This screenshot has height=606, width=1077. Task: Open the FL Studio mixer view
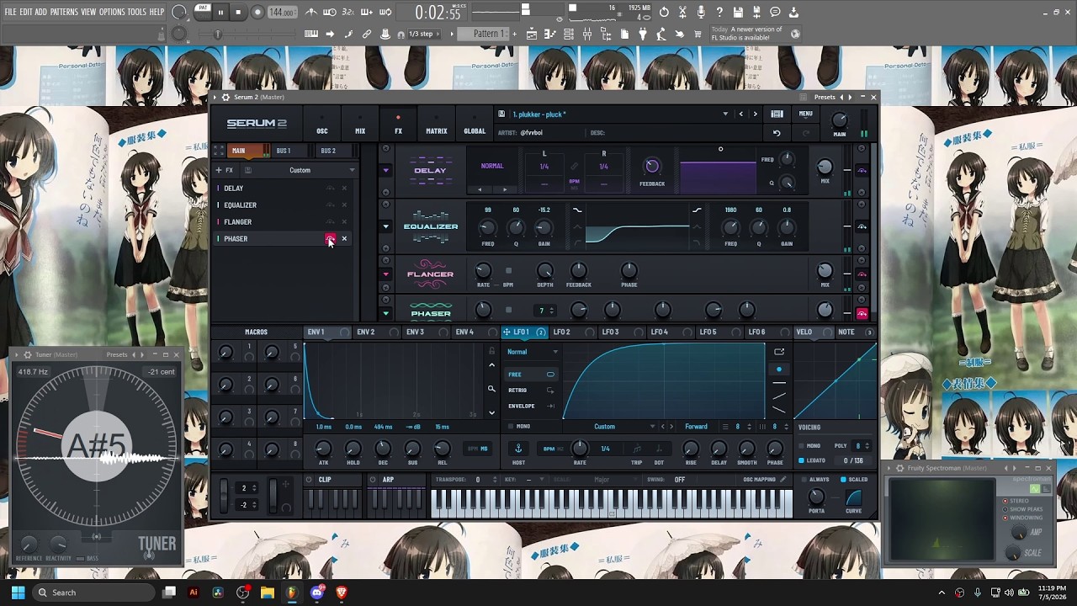pos(587,35)
